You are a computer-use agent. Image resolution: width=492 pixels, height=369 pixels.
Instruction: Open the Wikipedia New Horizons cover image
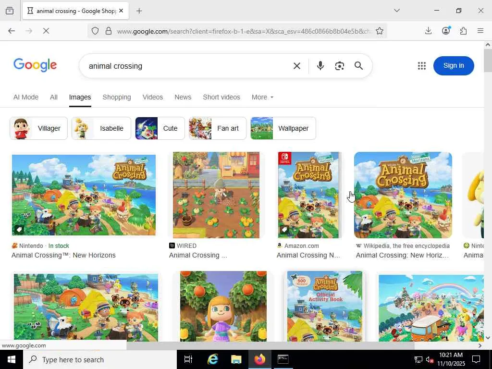click(x=403, y=195)
